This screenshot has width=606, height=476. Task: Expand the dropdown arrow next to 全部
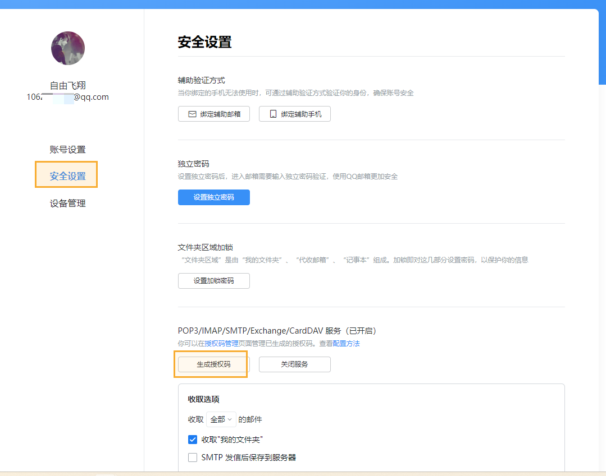coord(230,419)
